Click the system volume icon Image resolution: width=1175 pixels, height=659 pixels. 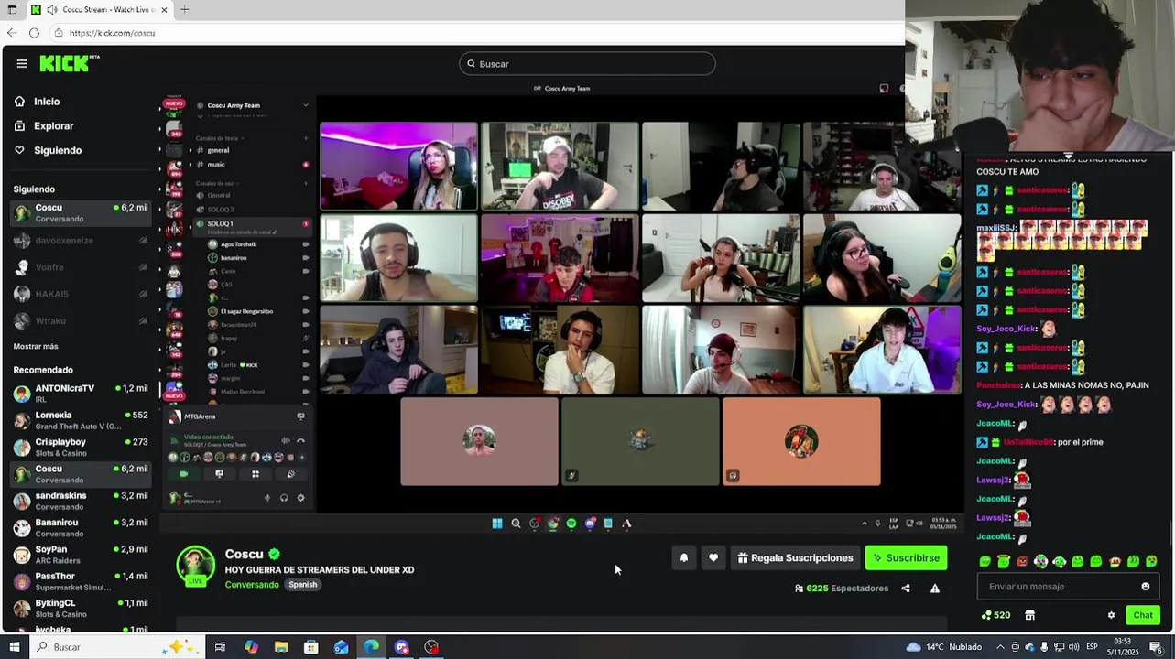[1074, 647]
